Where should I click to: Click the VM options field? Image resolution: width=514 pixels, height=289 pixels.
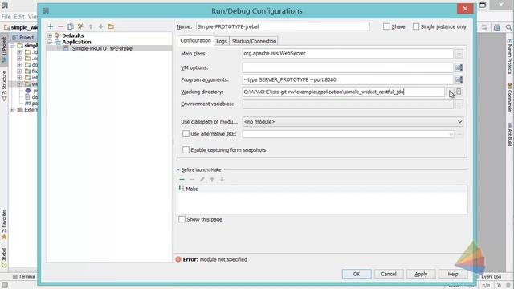point(348,67)
